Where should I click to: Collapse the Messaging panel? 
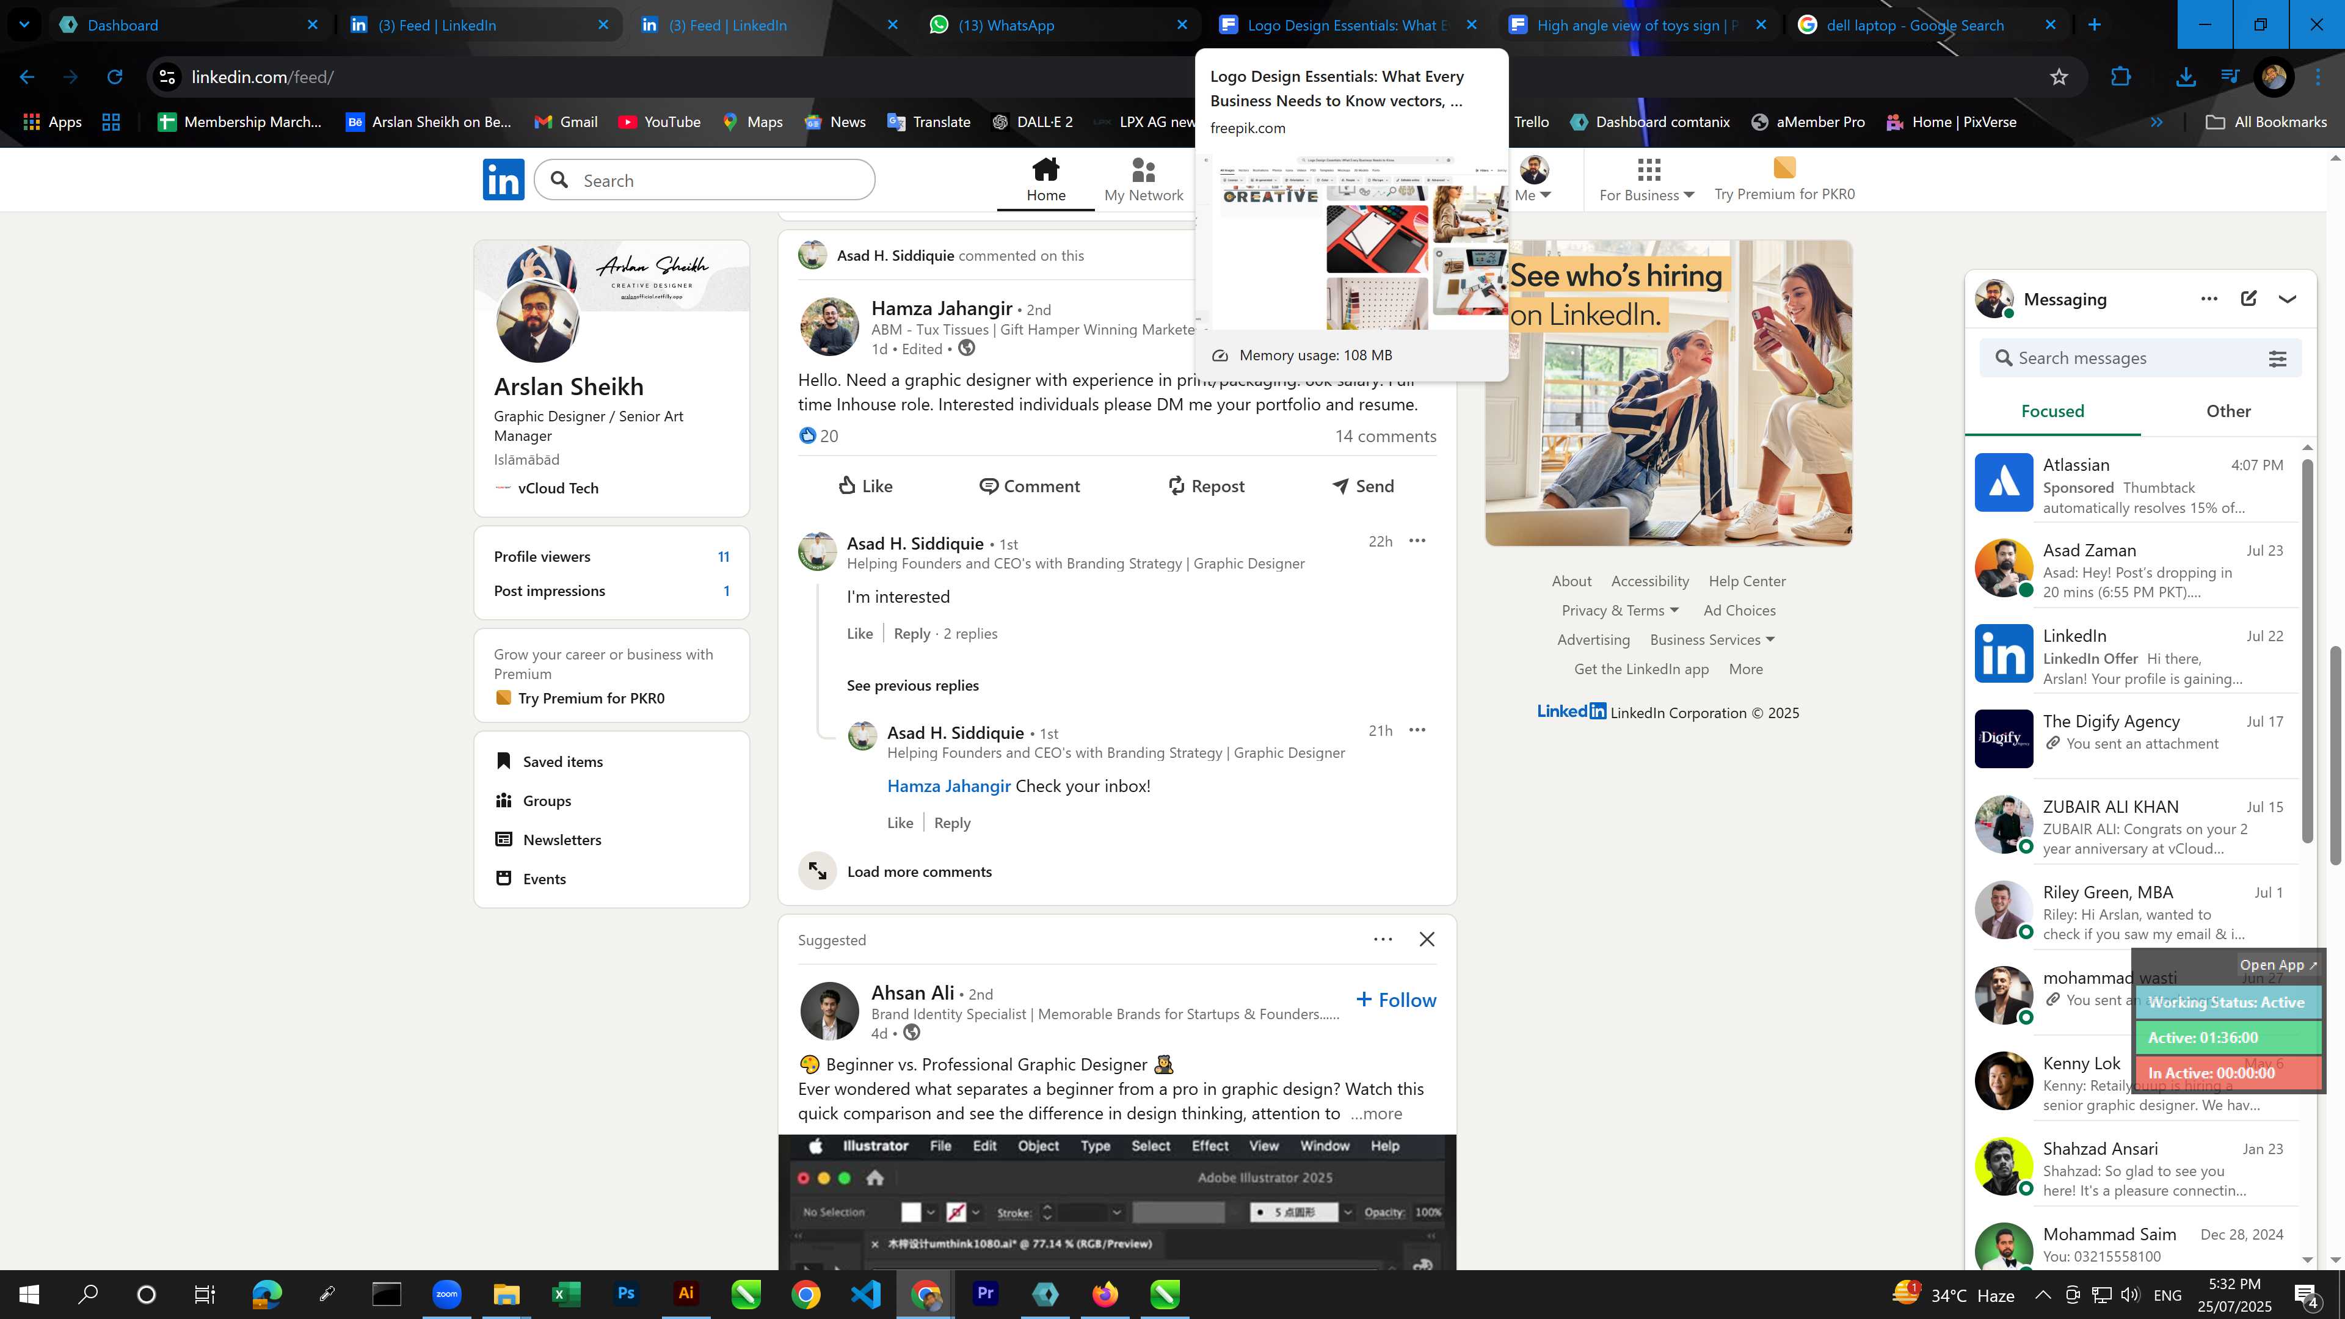click(x=2288, y=299)
